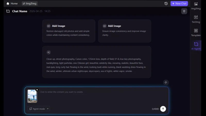
Task: Choose the restore old photos suggestion card
Action: [68, 31]
